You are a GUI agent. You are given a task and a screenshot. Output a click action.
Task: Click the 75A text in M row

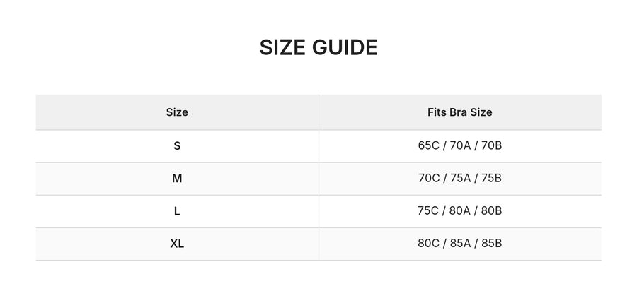[460, 178]
